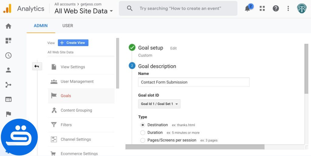Open the notifications bell
Image resolution: width=311 pixels, height=156 pixels.
[x=247, y=8]
